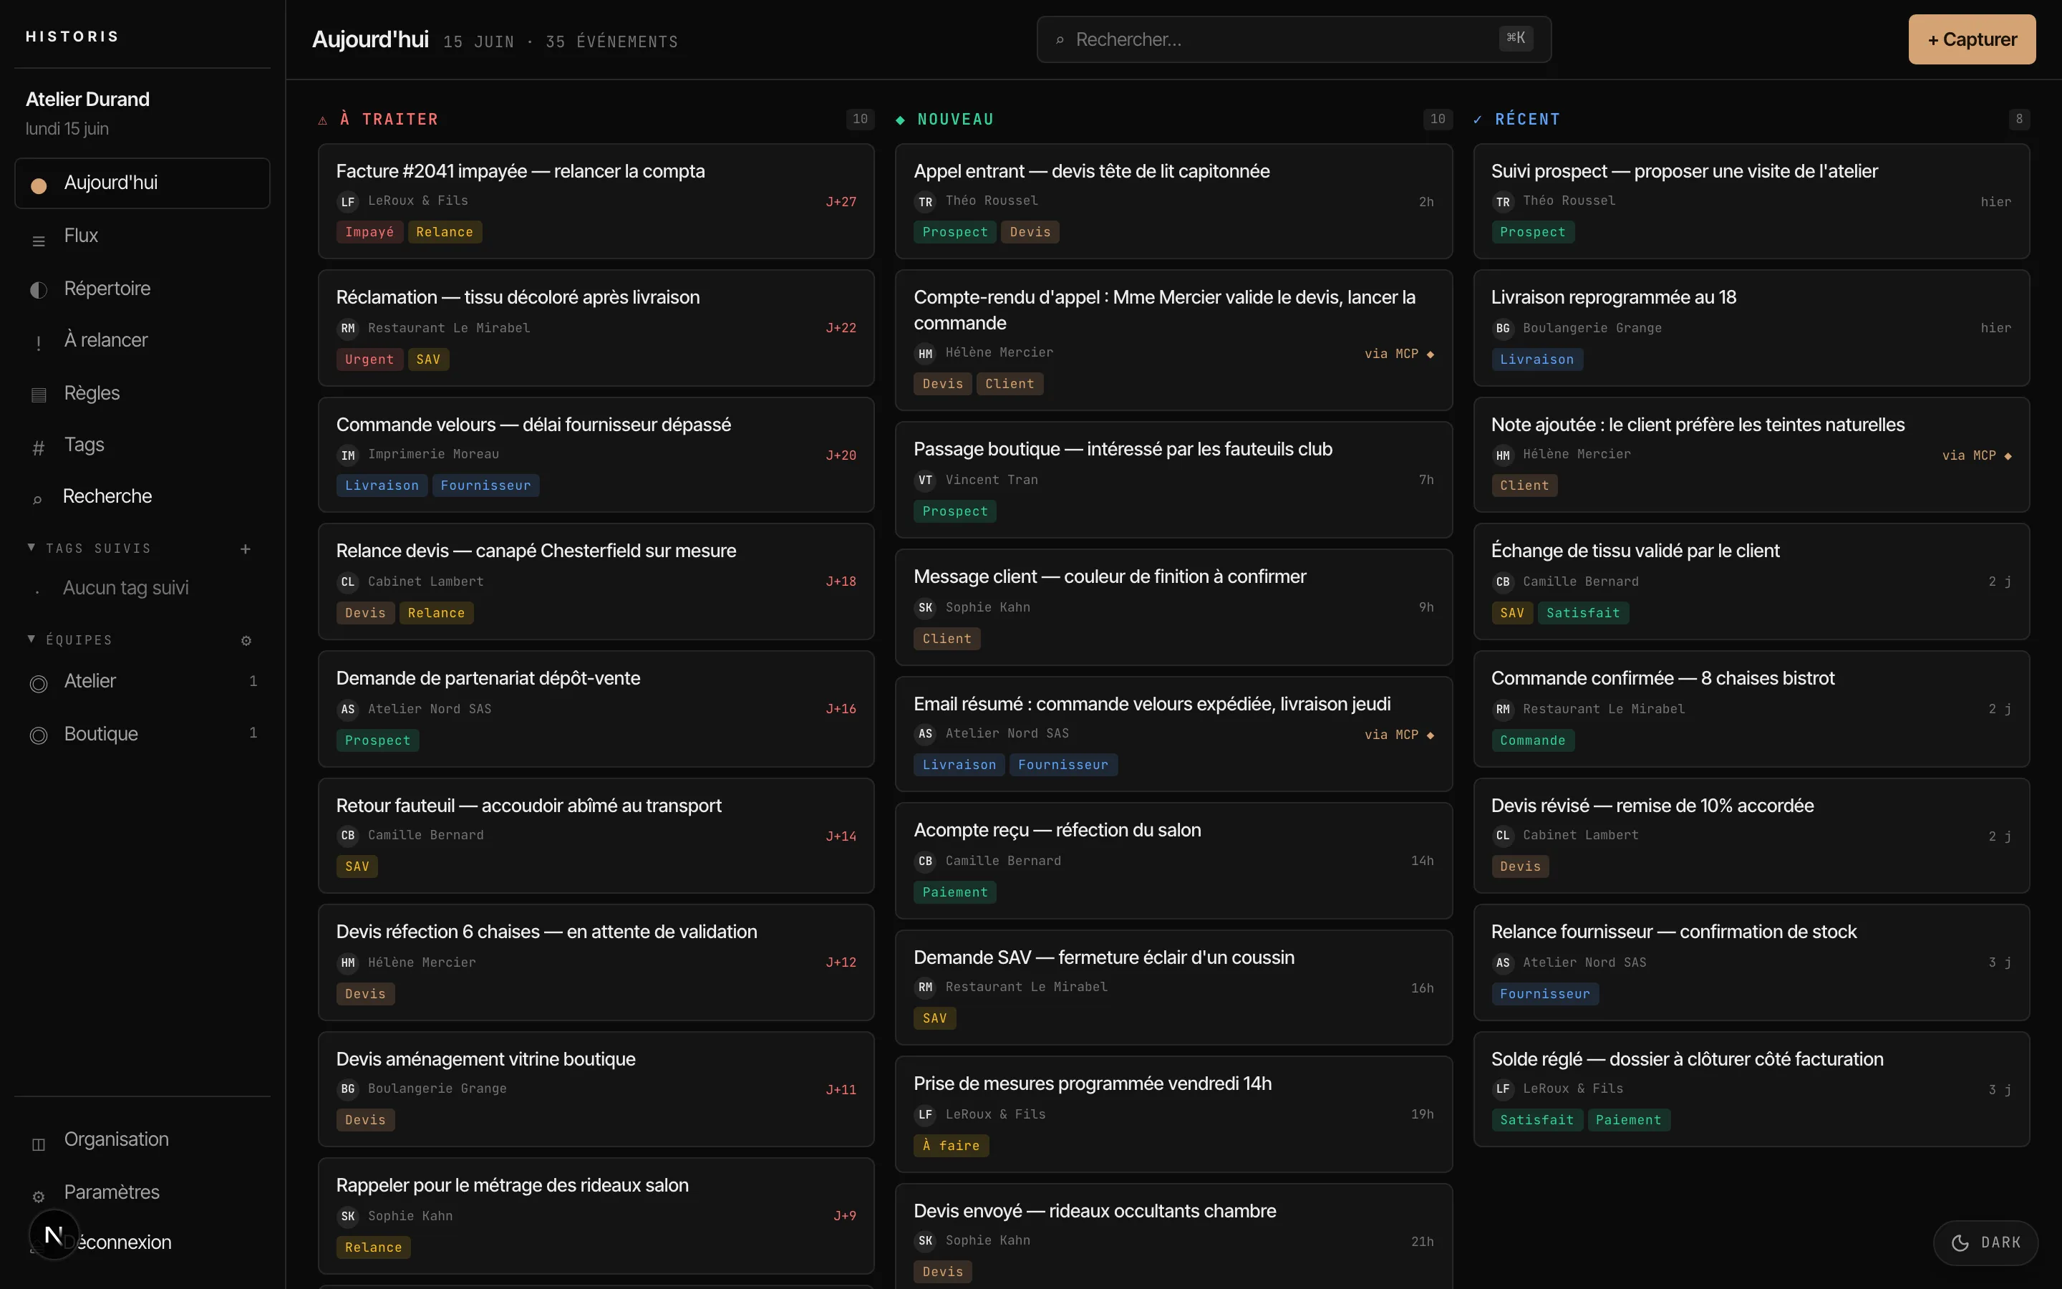Image resolution: width=2062 pixels, height=1289 pixels.
Task: Open Livraison reprogrammée au 18 card title
Action: click(x=1613, y=297)
